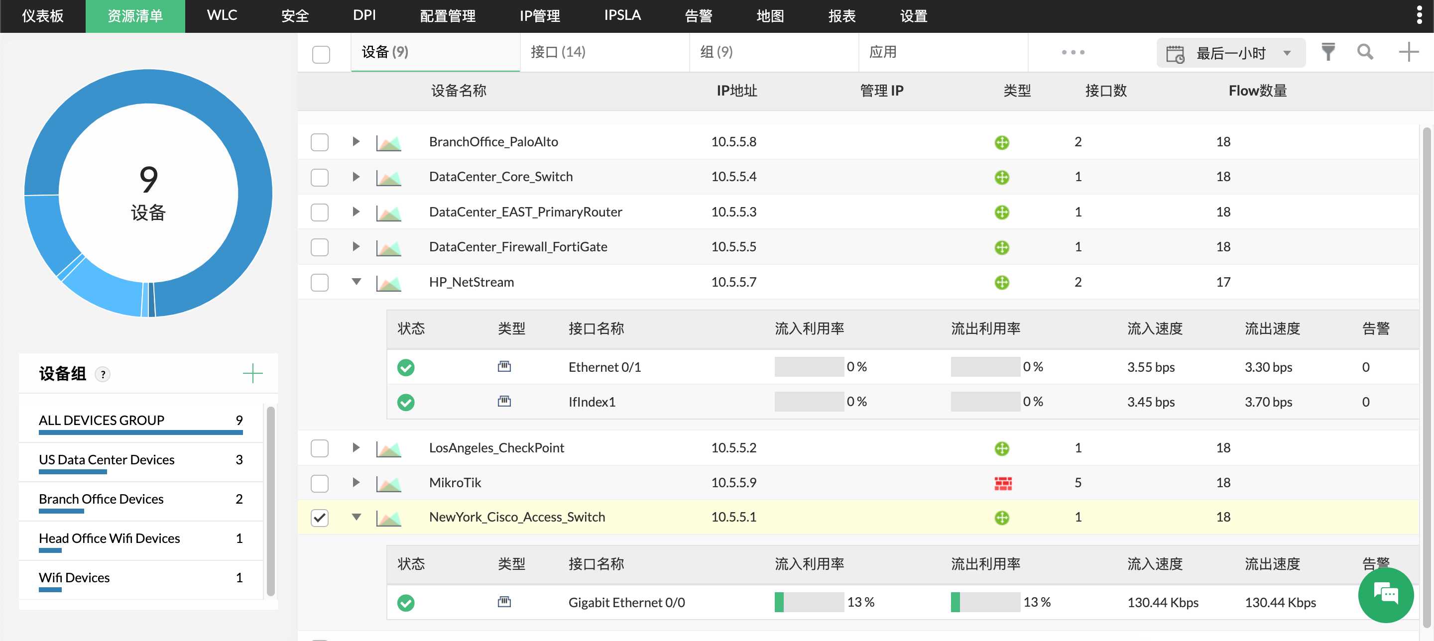Open traffic graph icon for BranchOffice_PaloAlto
Viewport: 1434px width, 641px height.
pyautogui.click(x=388, y=142)
